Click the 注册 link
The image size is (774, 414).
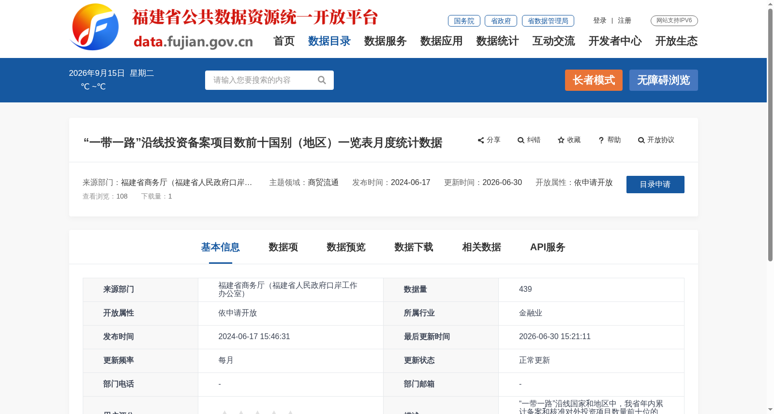pyautogui.click(x=625, y=21)
